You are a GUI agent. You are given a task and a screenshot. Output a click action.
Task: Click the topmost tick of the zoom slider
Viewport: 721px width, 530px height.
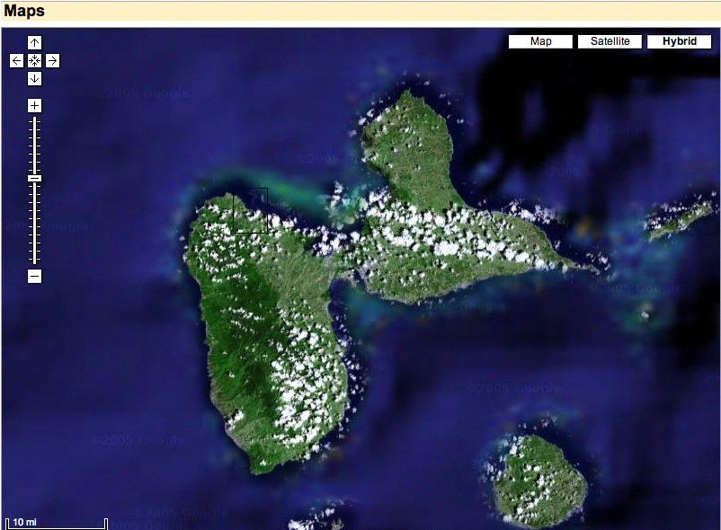[34, 119]
